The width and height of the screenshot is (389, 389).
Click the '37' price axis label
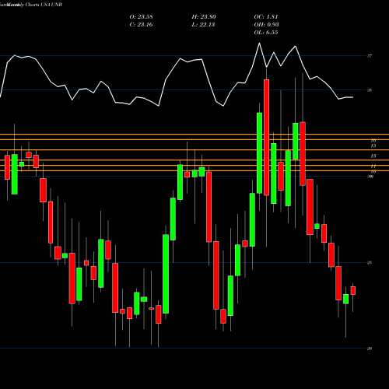(370, 56)
